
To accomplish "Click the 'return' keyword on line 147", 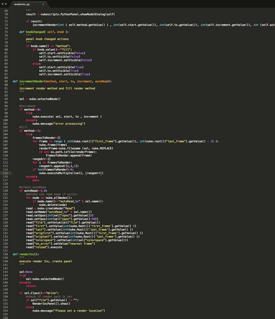I will [x=31, y=286].
